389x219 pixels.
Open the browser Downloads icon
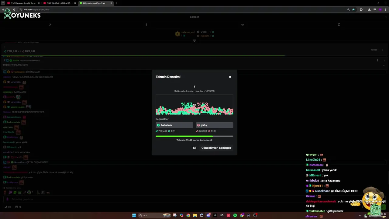tap(369, 9)
